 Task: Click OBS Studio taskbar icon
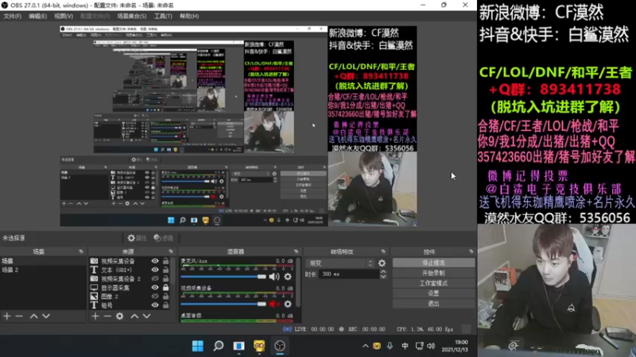pos(280,346)
